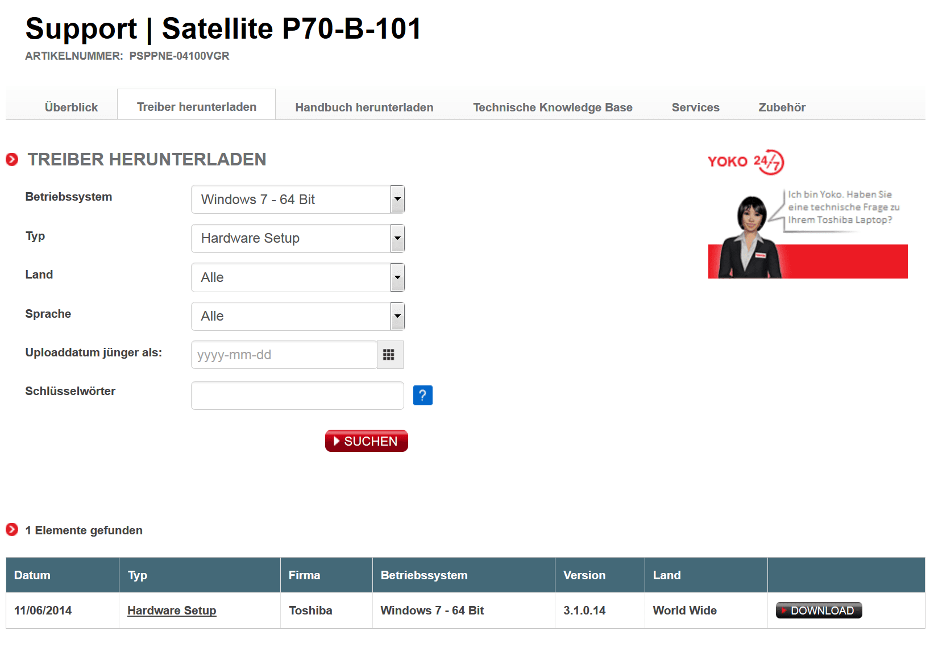Open the calendar date picker icon
The image size is (930, 652).
pos(390,355)
